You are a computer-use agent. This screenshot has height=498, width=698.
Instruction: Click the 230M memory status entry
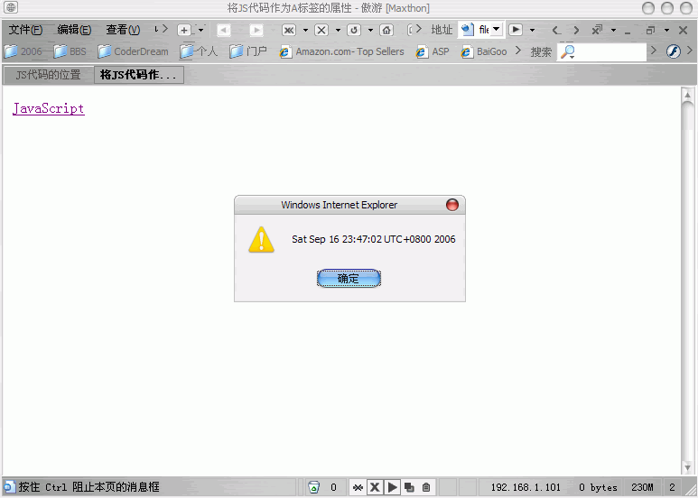642,487
